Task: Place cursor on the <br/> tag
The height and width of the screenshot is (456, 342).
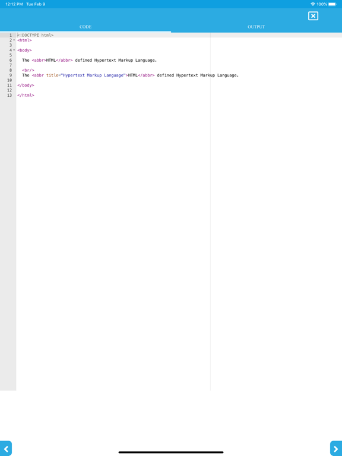Action: [x=28, y=70]
